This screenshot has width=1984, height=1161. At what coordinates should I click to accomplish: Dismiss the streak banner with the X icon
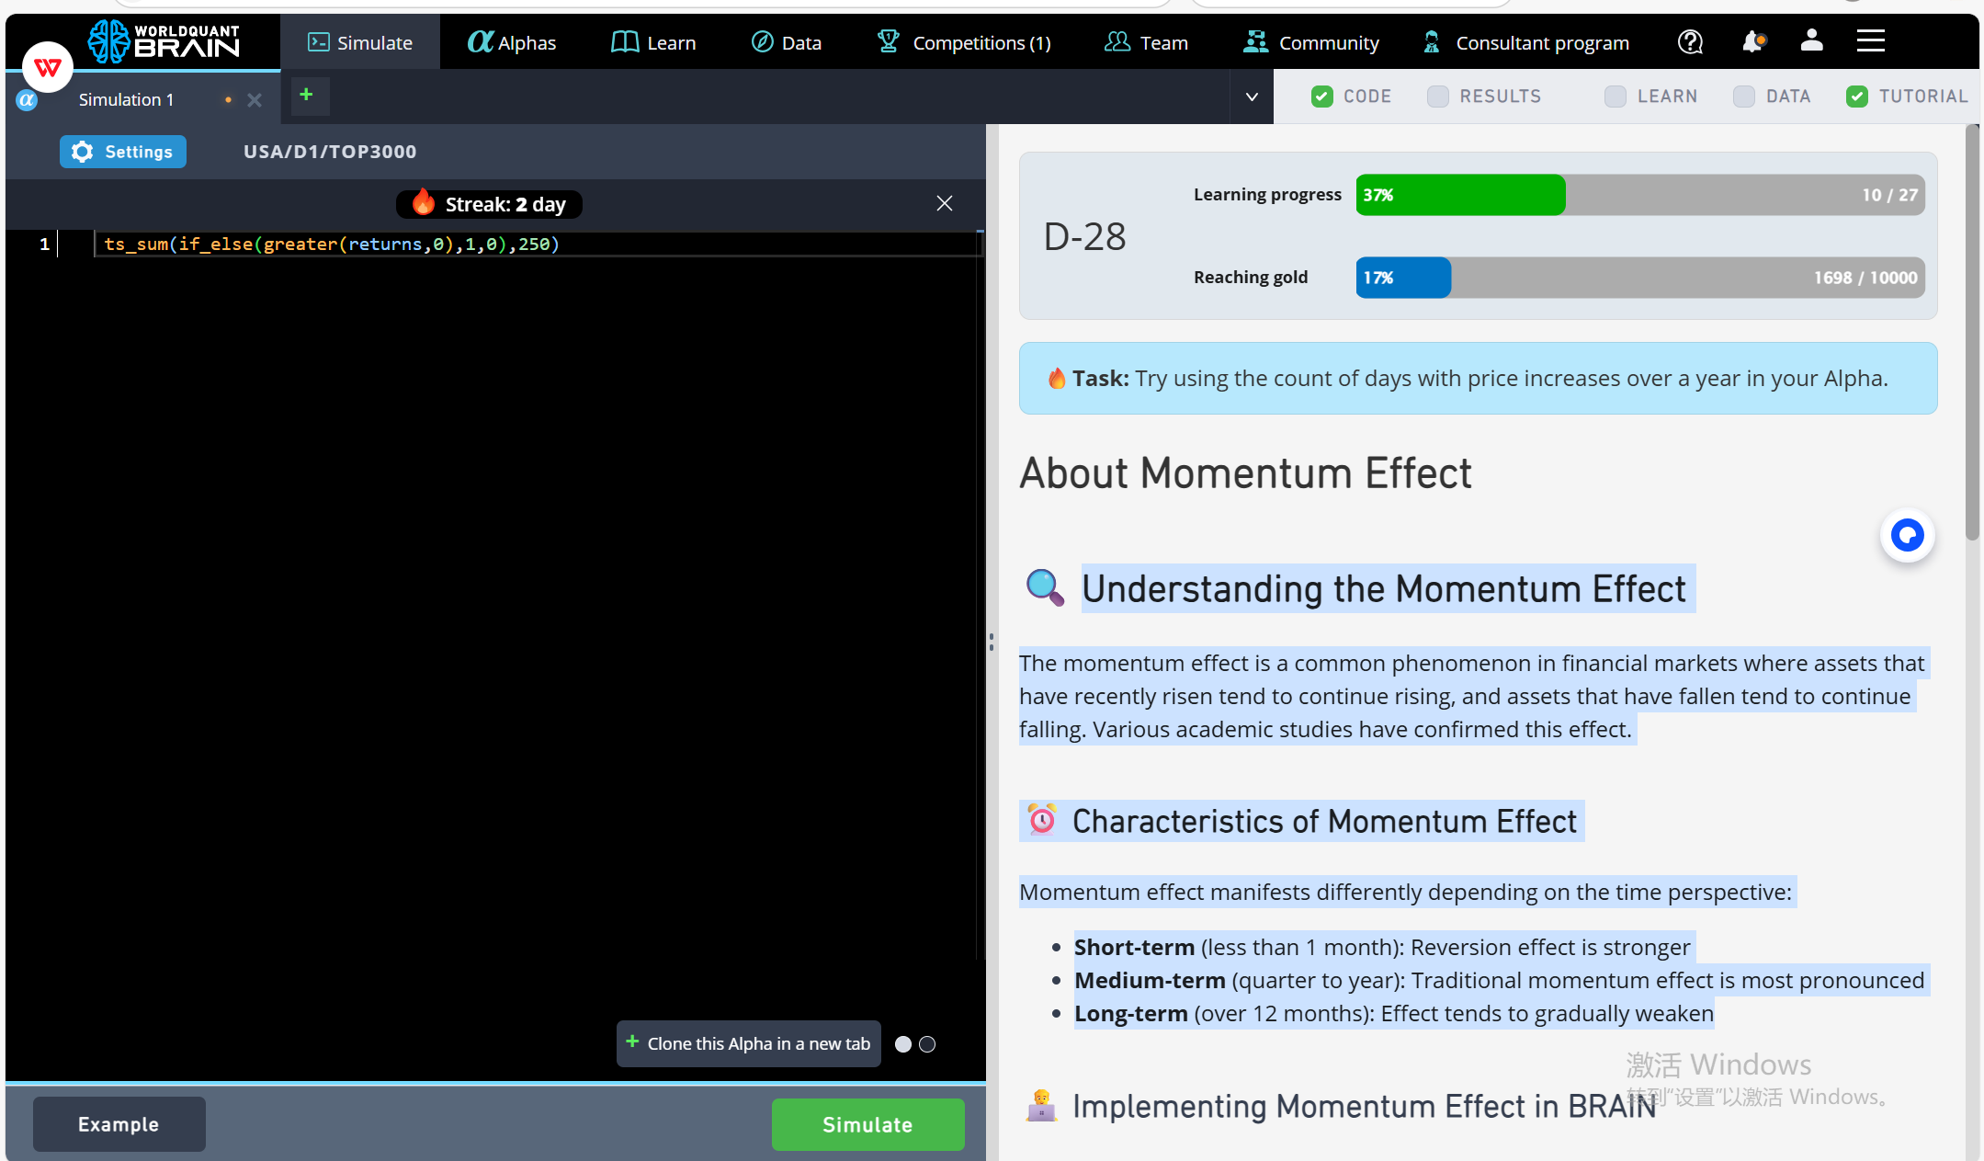pyautogui.click(x=944, y=203)
